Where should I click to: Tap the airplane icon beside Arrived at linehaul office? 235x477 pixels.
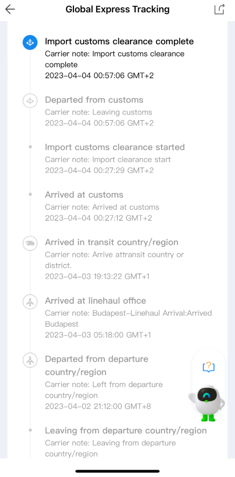click(x=30, y=301)
